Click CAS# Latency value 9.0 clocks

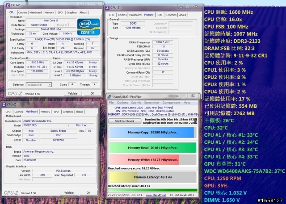pos(163,51)
